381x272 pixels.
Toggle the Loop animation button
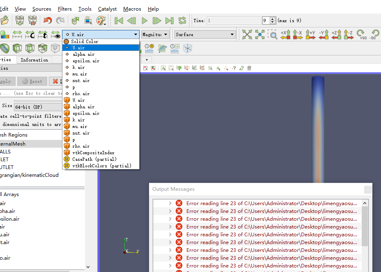(x=182, y=21)
